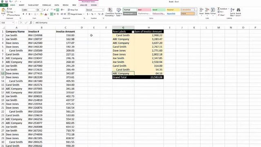The image size is (261, 147).
Task: Click the Orientation text-angle icon
Action: pos(62,10)
